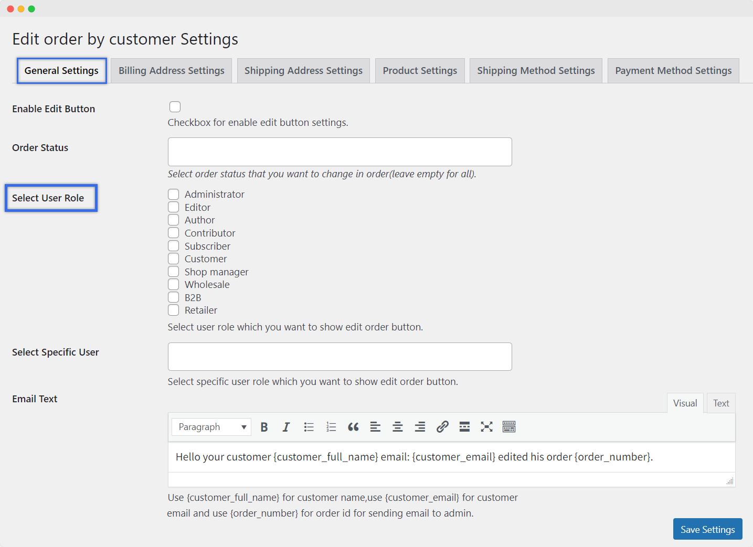The height and width of the screenshot is (547, 753).
Task: Switch the editor to Text mode
Action: (x=721, y=403)
